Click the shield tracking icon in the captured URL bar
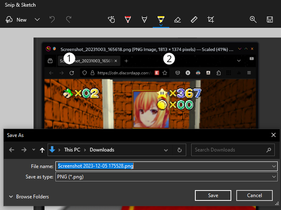Image resolution: width=281 pixels, height=210 pixels. point(84,73)
